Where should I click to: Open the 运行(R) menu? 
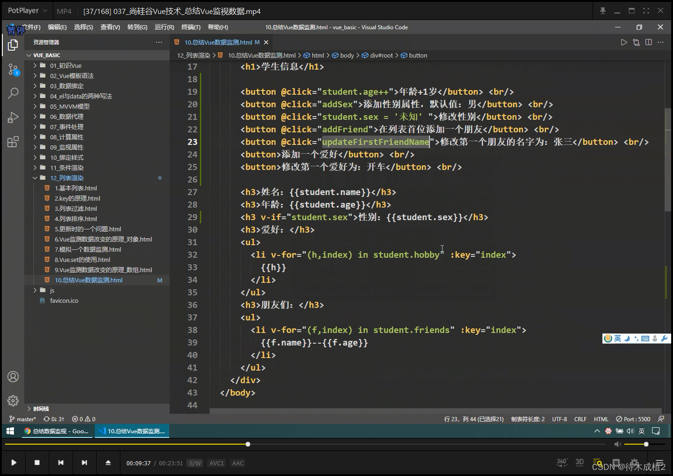pos(165,27)
